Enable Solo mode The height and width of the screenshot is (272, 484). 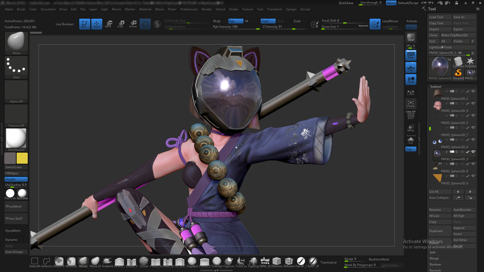pos(411,140)
